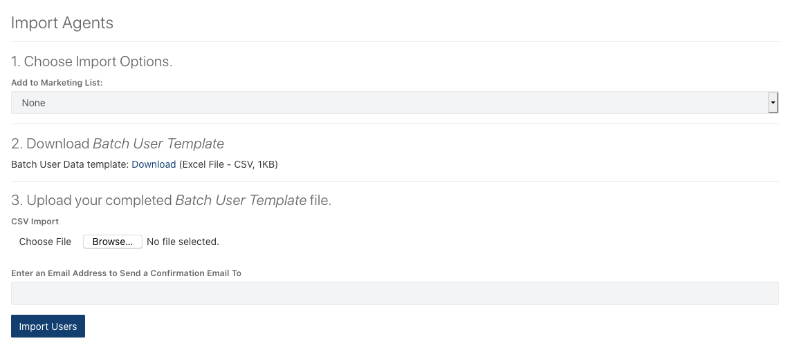Click the Import Users button

point(48,326)
